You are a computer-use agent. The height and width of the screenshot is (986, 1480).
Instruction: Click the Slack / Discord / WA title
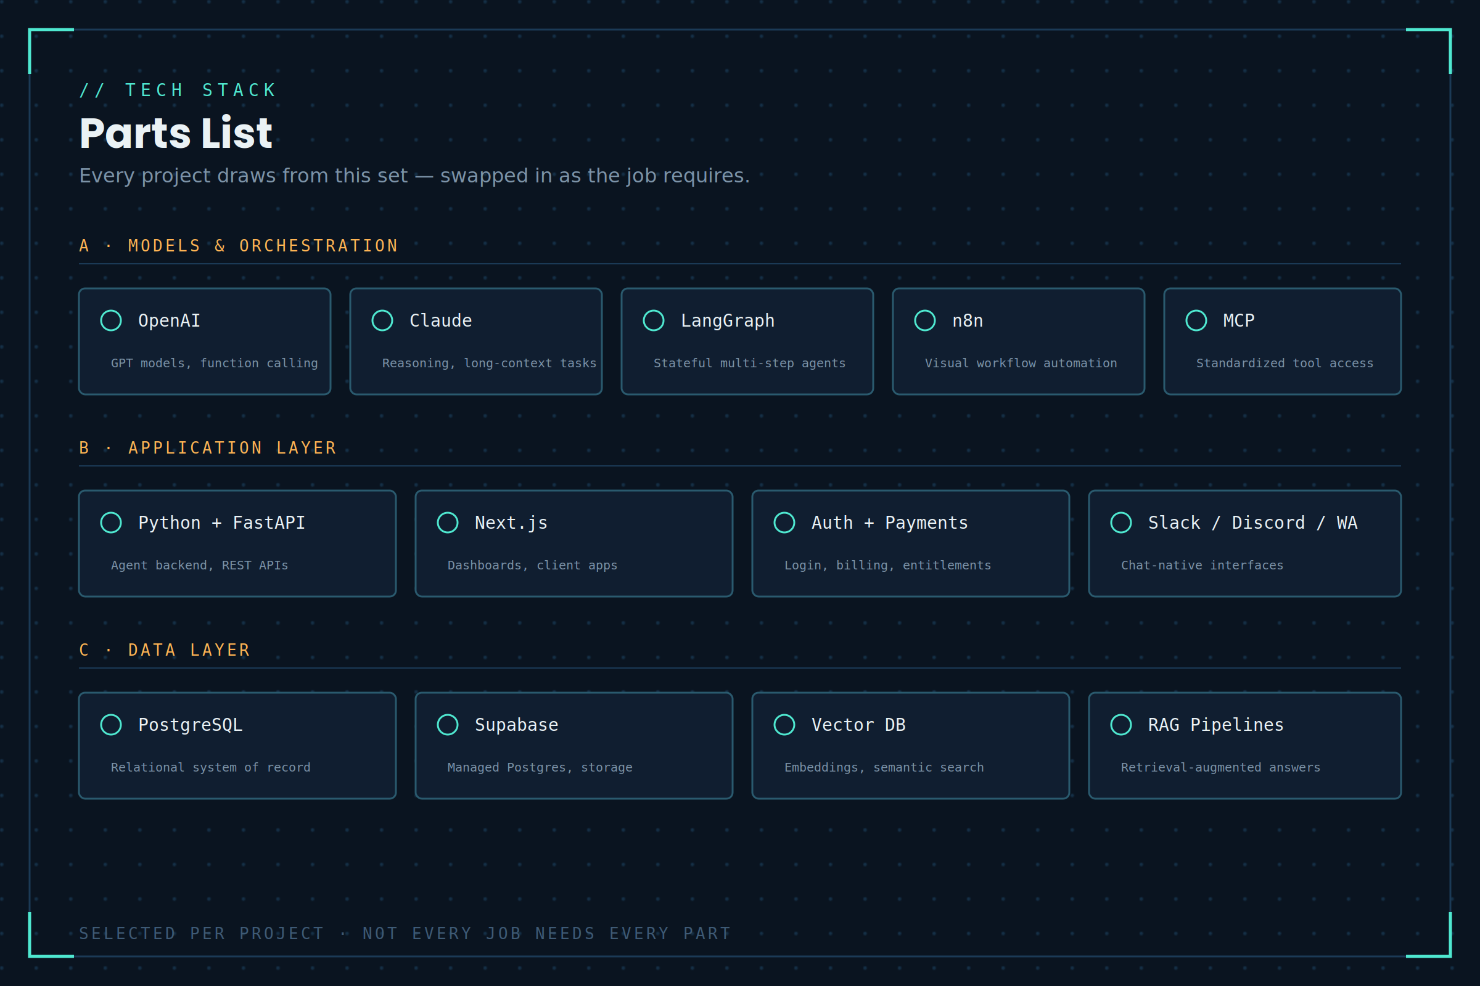(1252, 523)
